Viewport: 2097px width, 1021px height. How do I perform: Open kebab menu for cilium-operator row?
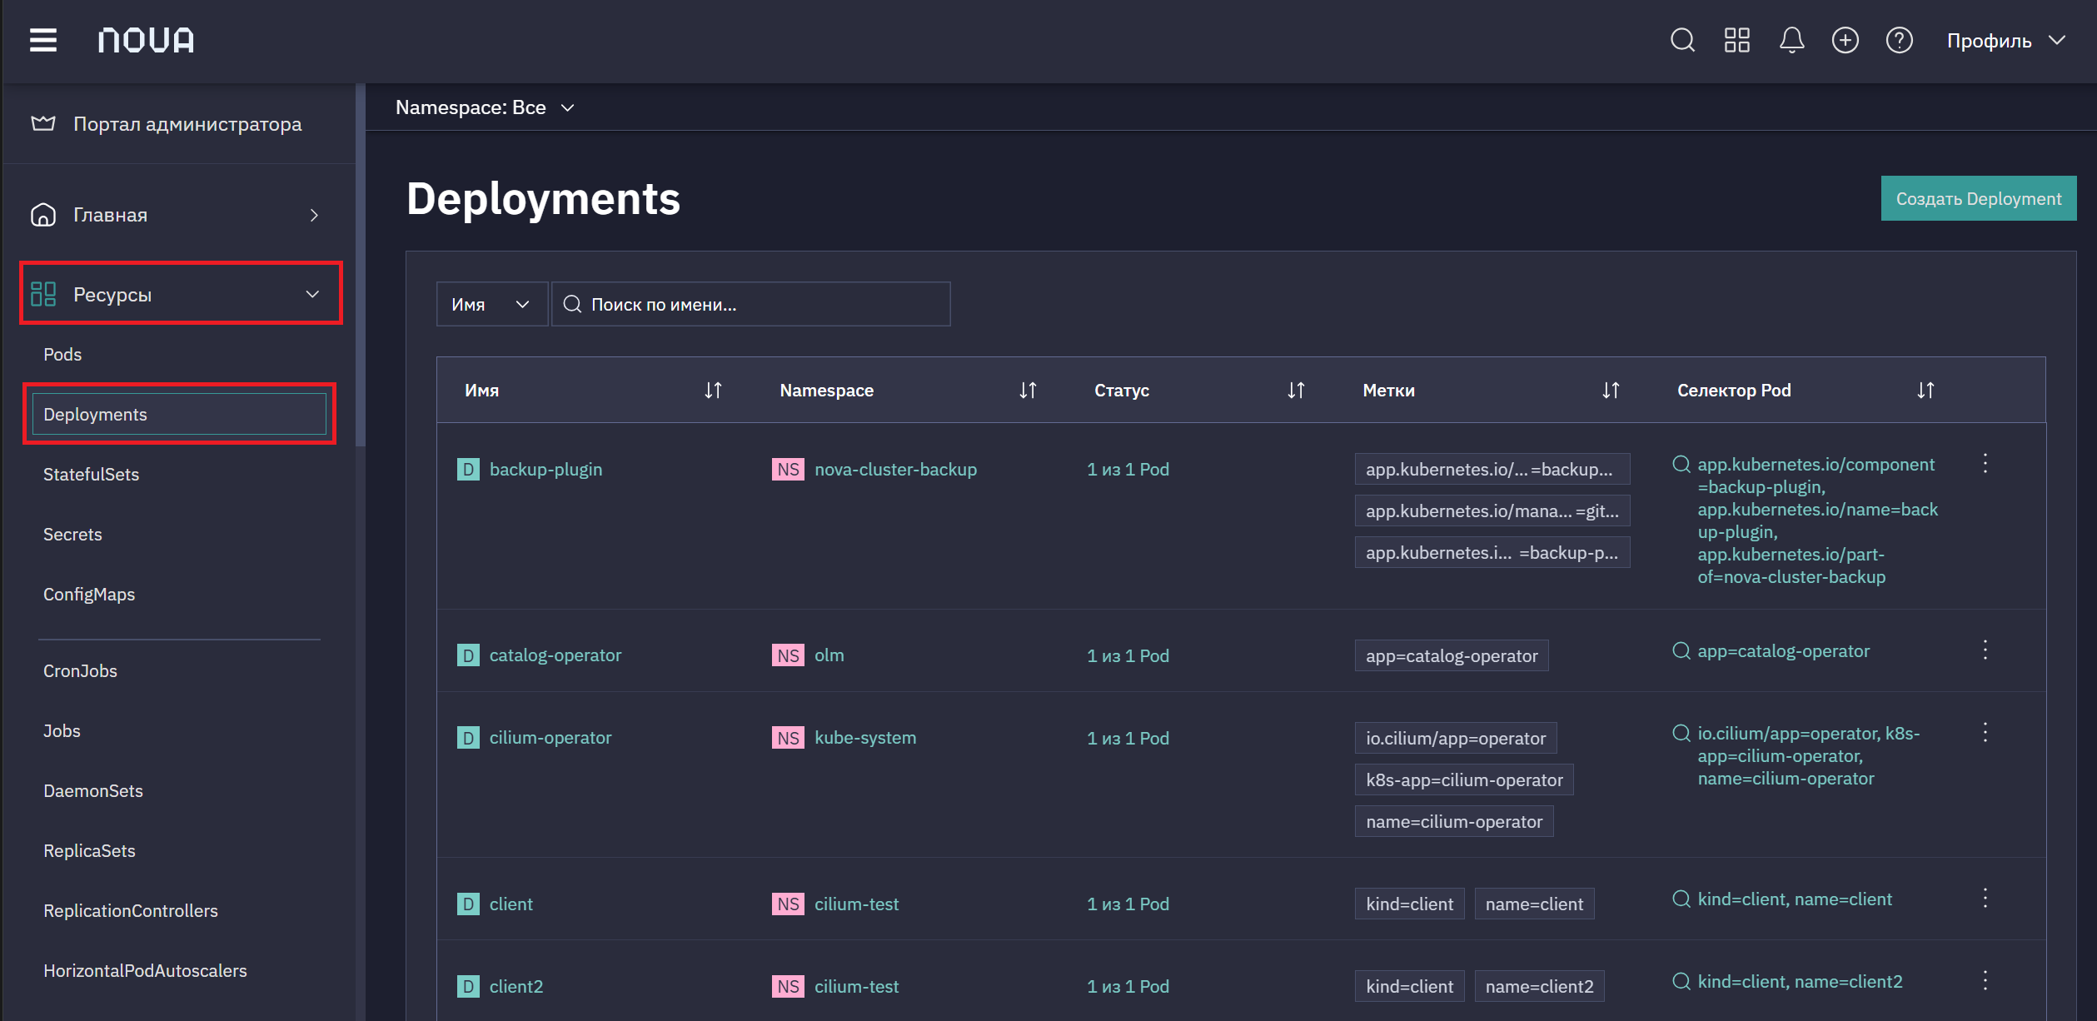[x=1985, y=732]
